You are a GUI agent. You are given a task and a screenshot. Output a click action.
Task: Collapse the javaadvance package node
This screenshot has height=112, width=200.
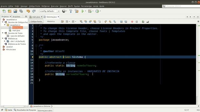point(5,25)
